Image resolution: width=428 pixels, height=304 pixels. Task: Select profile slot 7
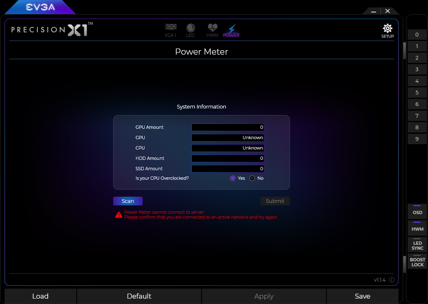(x=417, y=116)
